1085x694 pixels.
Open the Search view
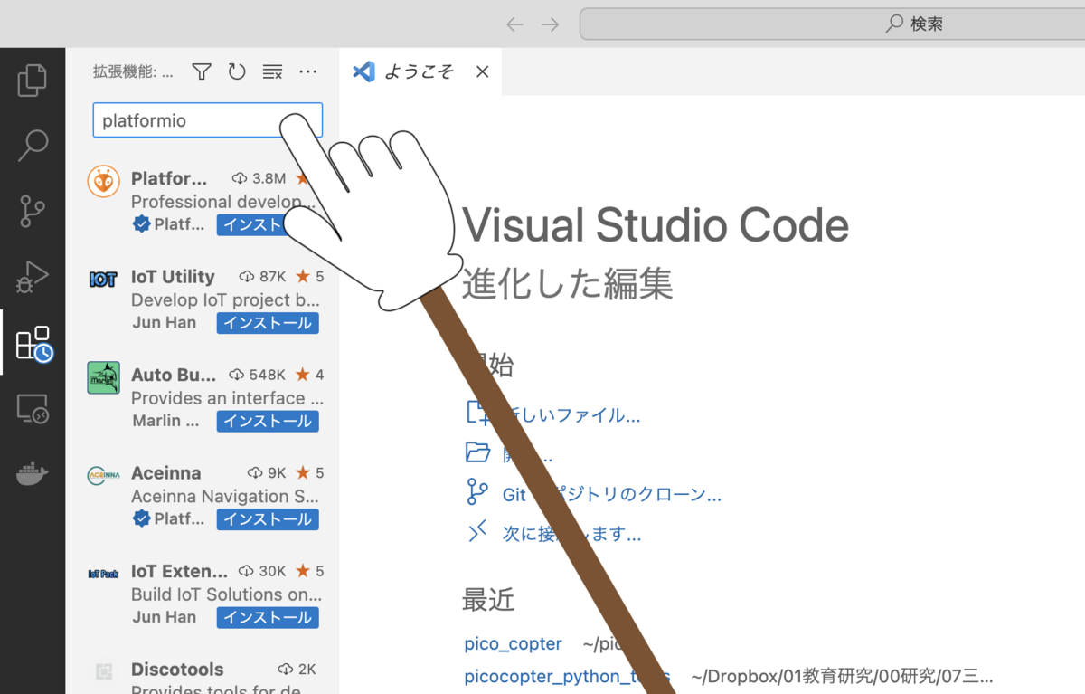pos(33,145)
